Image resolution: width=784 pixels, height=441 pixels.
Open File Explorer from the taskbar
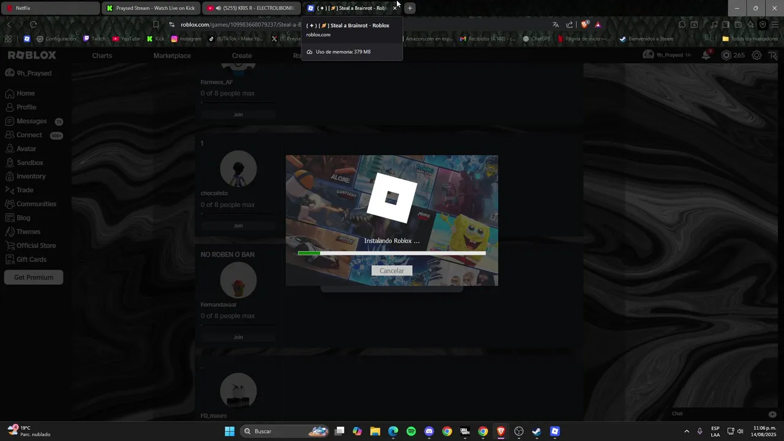(x=375, y=431)
